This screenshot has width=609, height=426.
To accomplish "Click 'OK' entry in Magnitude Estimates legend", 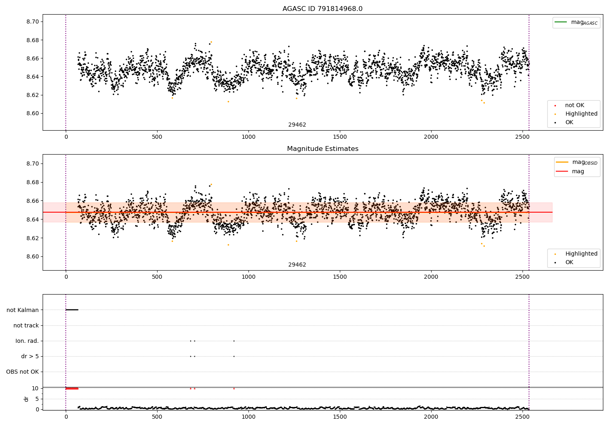I will coord(569,262).
